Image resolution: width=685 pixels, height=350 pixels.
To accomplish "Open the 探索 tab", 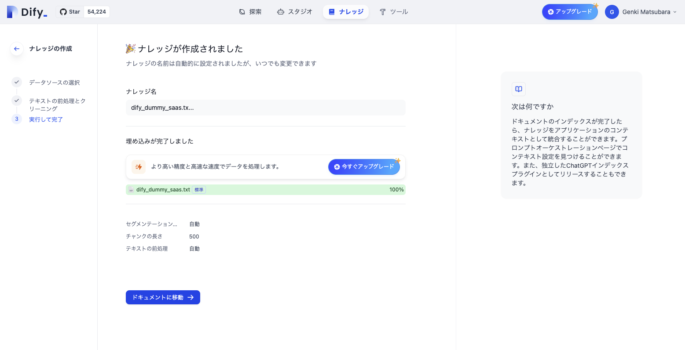I will 250,12.
